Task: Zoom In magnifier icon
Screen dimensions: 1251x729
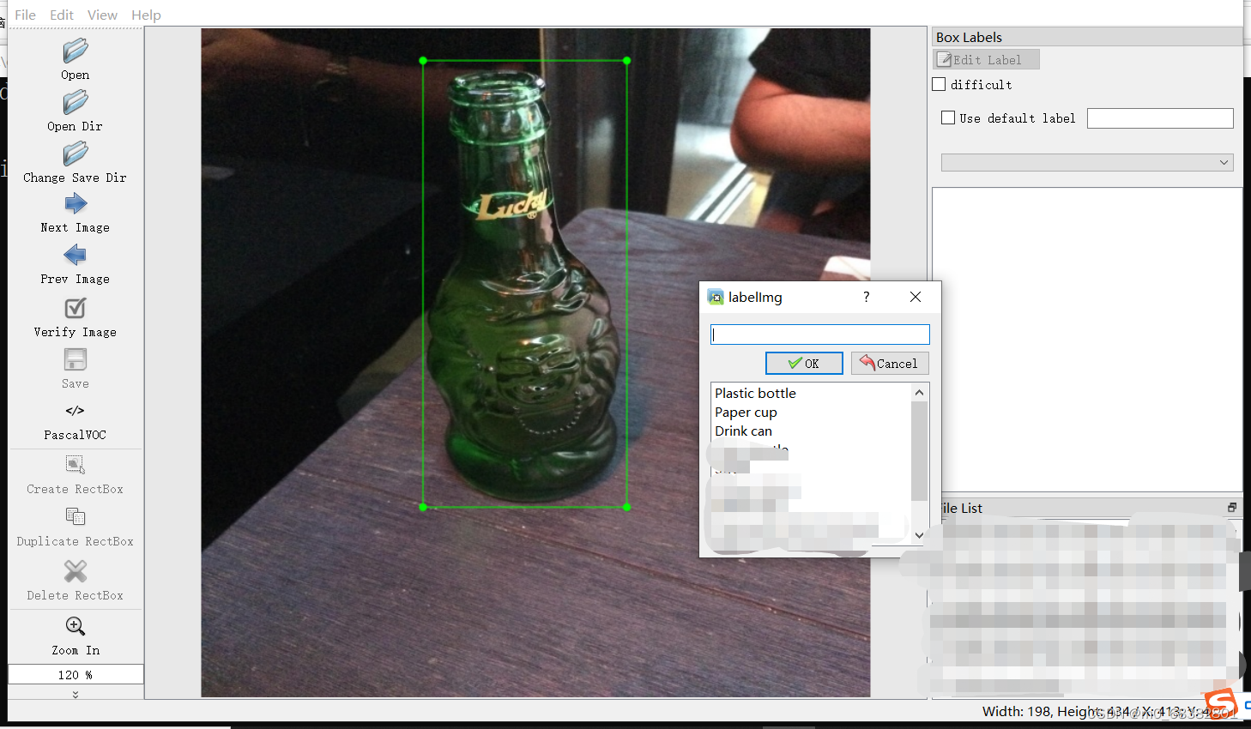Action: click(76, 625)
